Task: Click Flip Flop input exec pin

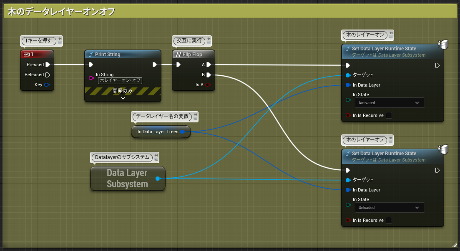Action: (x=178, y=65)
